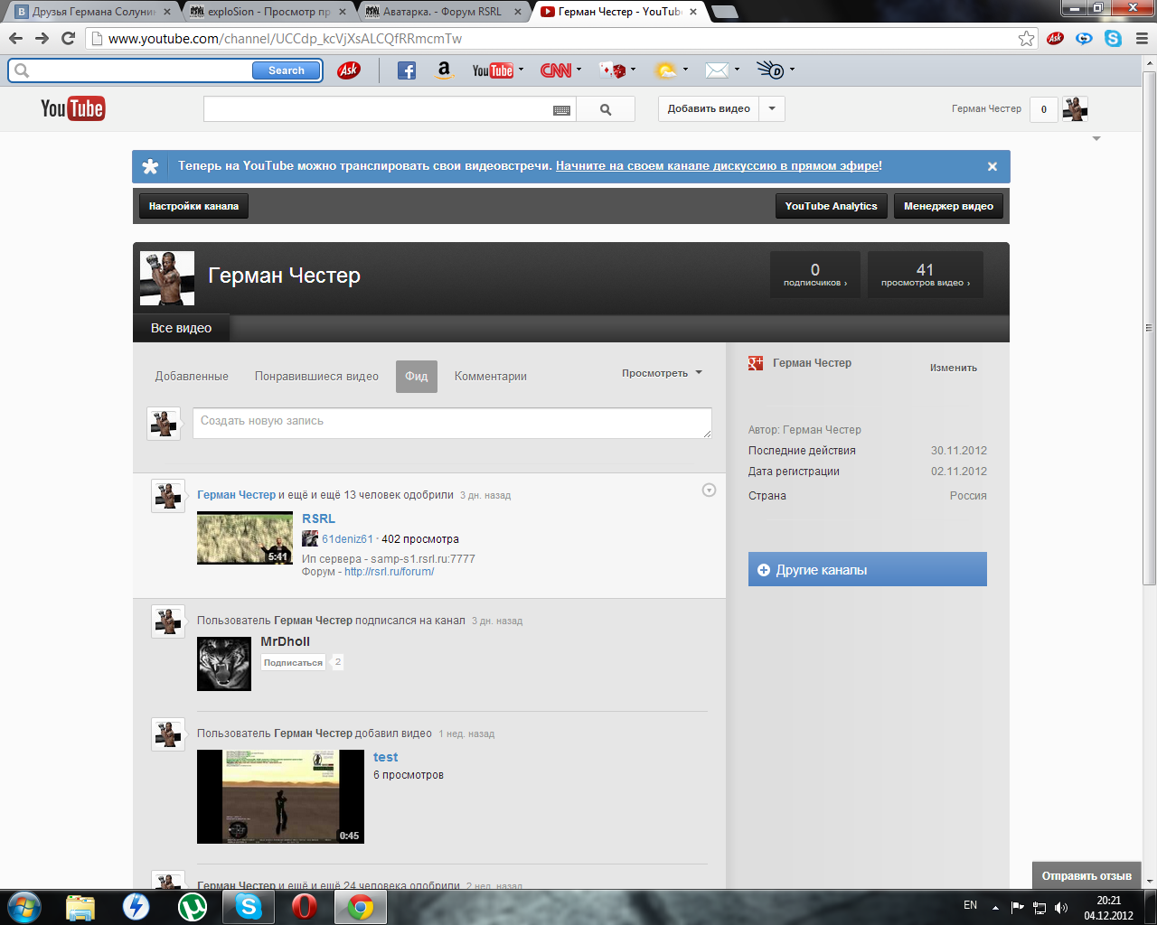Click the RSRL video thumbnail
Image resolution: width=1157 pixels, height=925 pixels.
(245, 538)
